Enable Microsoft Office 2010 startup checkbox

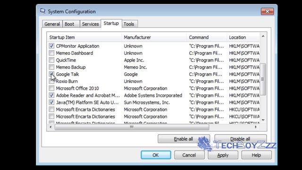[x=51, y=88]
